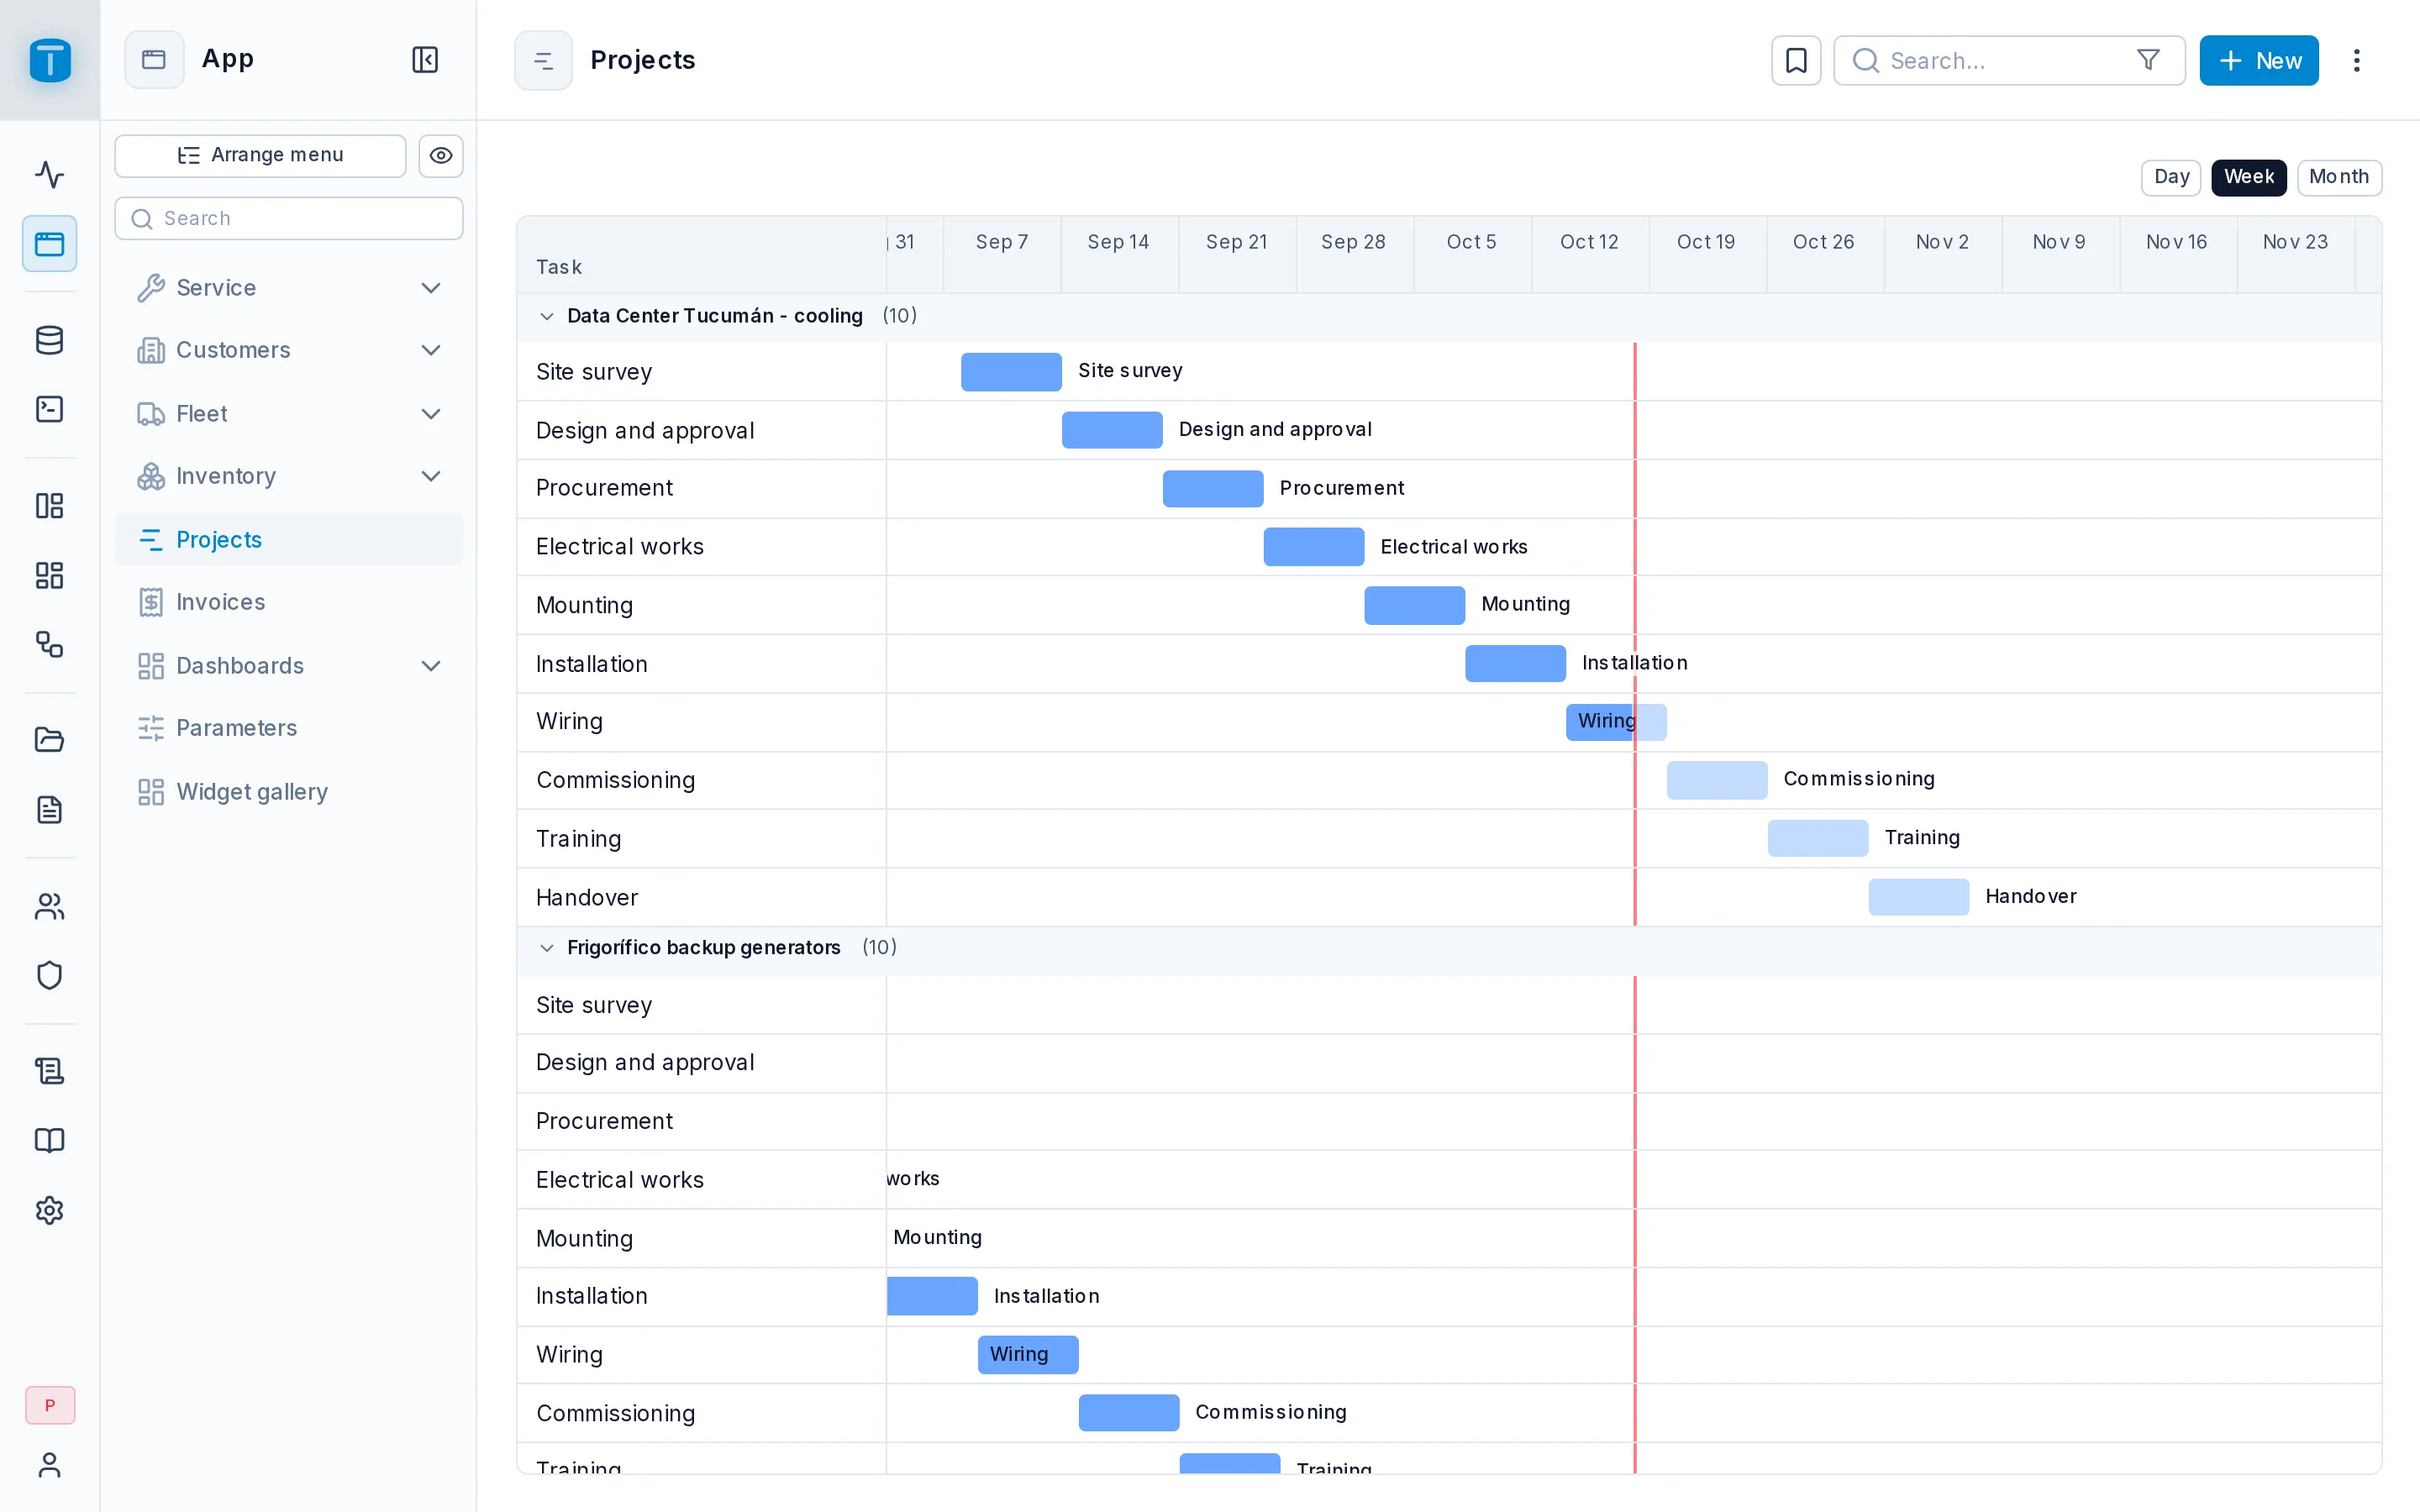Click the Wiring bar in Frigorífico project
The height and width of the screenshot is (1512, 2420).
tap(1028, 1354)
